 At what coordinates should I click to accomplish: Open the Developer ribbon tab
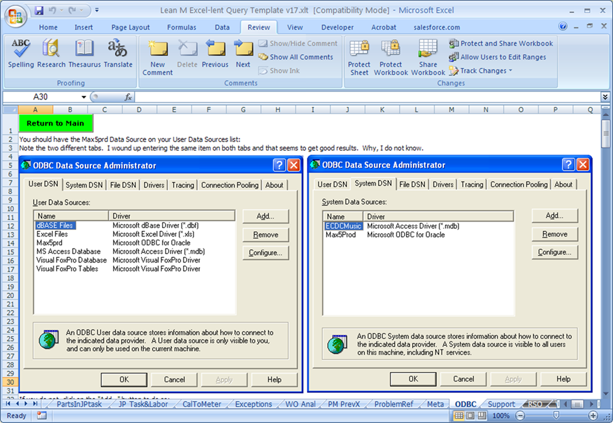pos(337,27)
